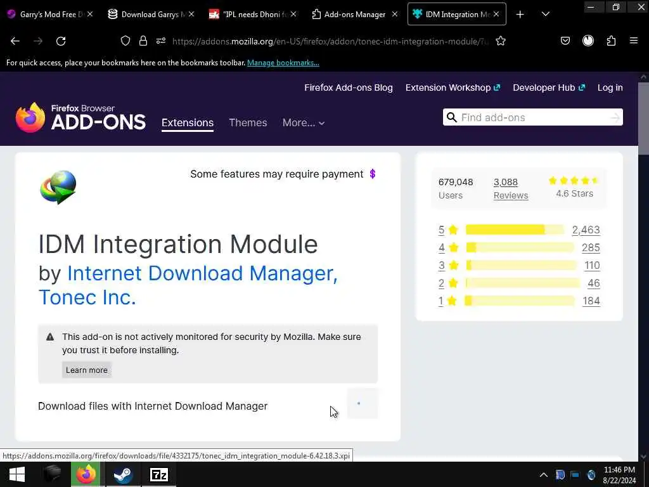Click the 285 four-star count
Viewport: 649px width, 487px height.
(591, 248)
